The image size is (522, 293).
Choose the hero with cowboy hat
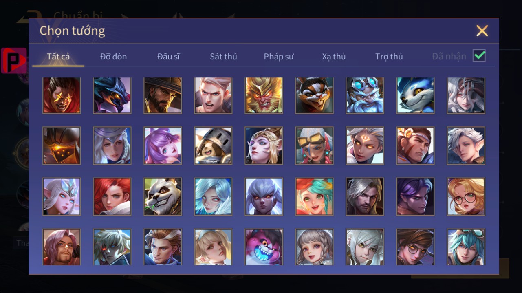click(x=163, y=95)
